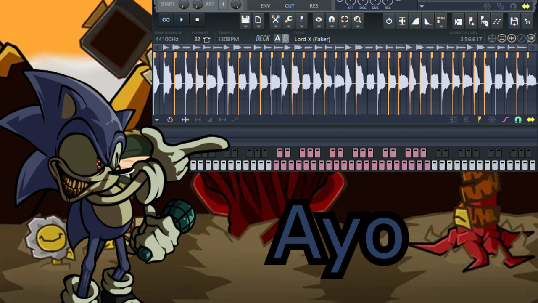This screenshot has width=538, height=303.
Task: Click the circled equals icon
Action: [502, 38]
